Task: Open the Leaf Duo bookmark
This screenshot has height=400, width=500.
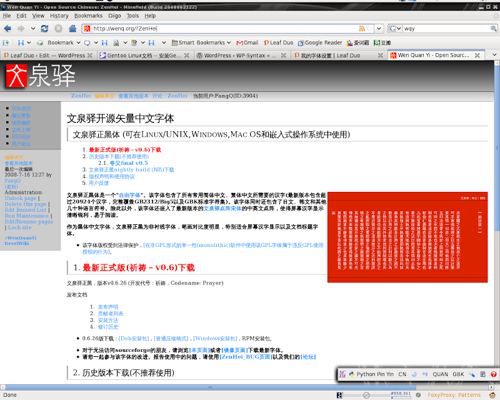Action: point(278,42)
